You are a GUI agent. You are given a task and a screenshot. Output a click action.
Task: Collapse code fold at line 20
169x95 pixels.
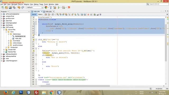click(x=36, y=49)
